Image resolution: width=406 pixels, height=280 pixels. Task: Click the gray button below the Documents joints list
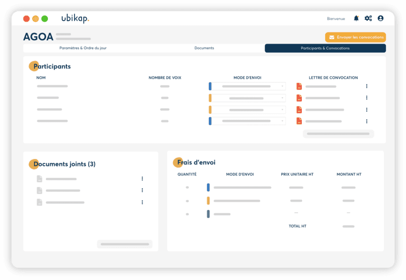coord(125,244)
